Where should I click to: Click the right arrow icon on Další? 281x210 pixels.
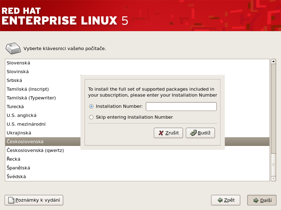tap(255, 200)
